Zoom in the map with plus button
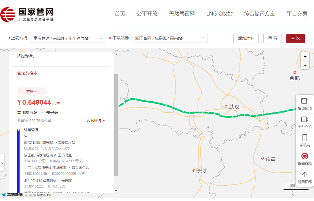 click(305, 56)
